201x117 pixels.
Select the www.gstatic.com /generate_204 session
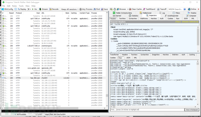pyautogui.click(x=54, y=68)
